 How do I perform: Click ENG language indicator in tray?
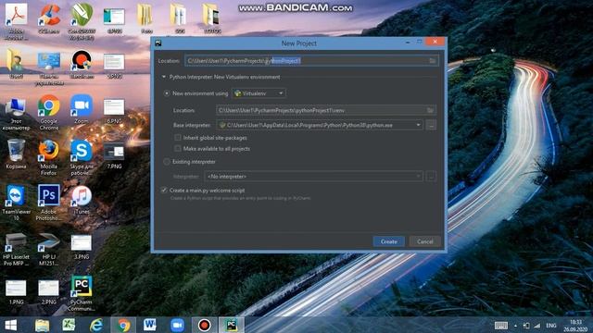tap(551, 326)
